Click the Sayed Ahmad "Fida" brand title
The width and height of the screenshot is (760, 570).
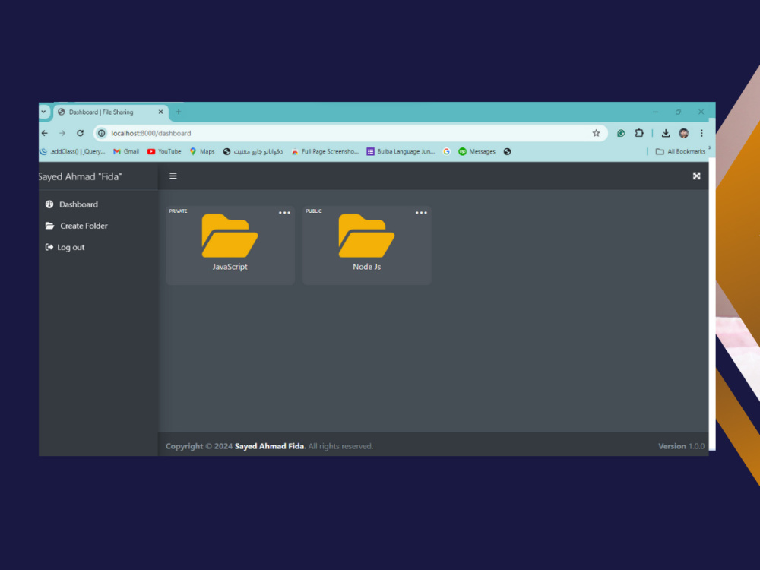point(80,176)
